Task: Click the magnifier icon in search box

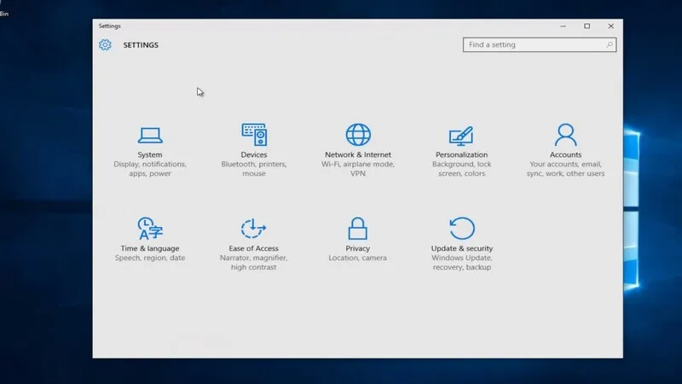Action: tap(609, 44)
